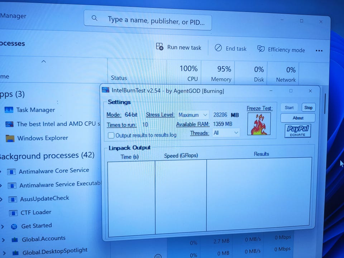Click the IntelBurnTest title bar icon
Image resolution: width=344 pixels, height=258 pixels.
[105, 90]
